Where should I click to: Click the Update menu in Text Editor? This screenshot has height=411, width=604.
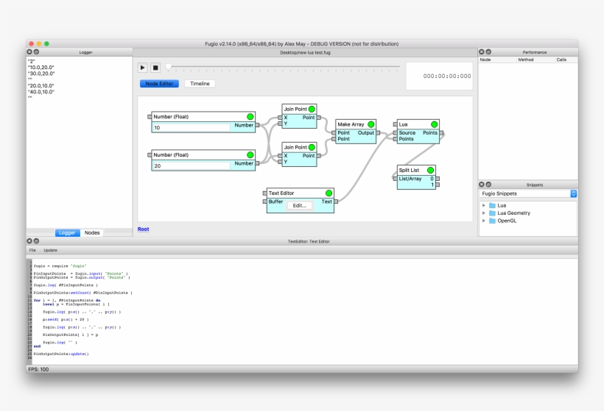50,250
